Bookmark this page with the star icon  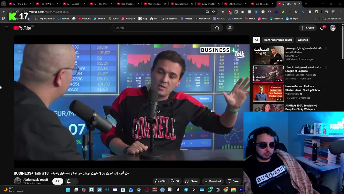click(x=213, y=12)
